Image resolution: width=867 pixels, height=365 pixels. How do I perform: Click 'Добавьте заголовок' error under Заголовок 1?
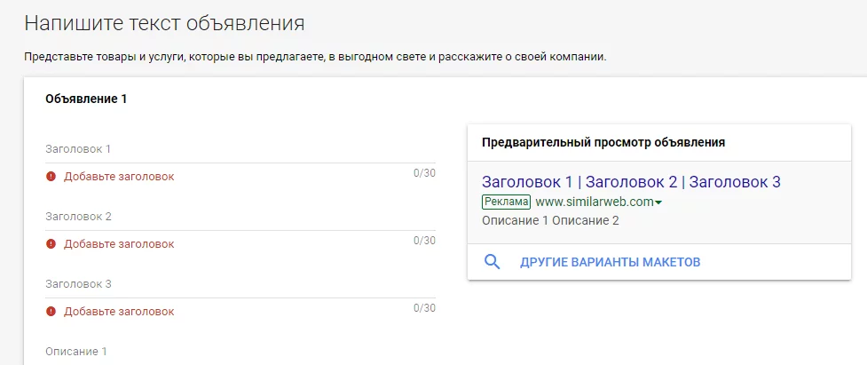click(119, 177)
